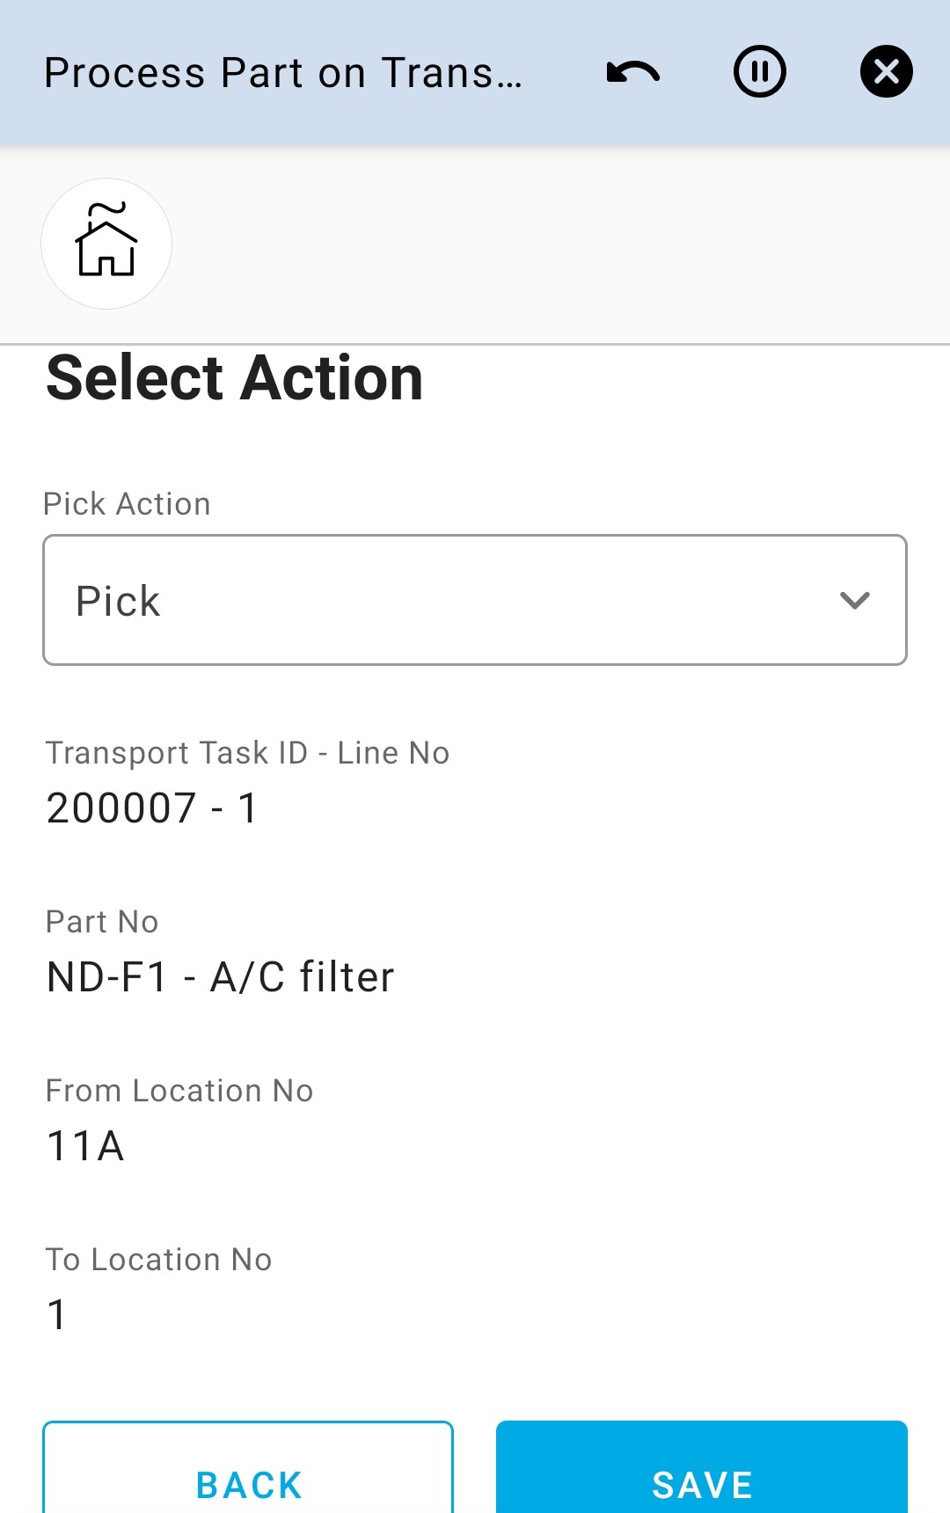Select the part 'ND-F1 - A/C filter' text
950x1513 pixels.
[x=221, y=977]
